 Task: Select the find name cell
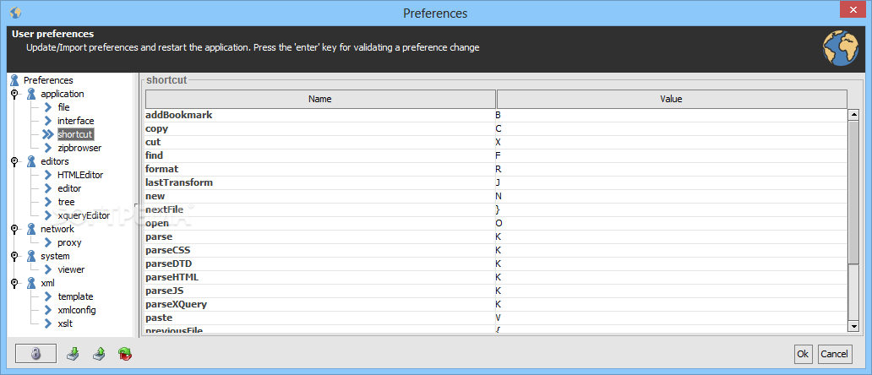pos(319,156)
